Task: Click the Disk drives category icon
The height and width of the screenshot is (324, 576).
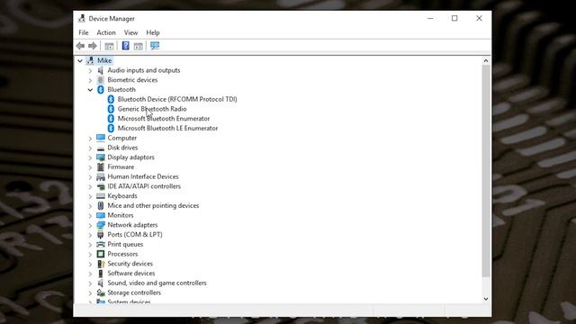Action: (101, 148)
